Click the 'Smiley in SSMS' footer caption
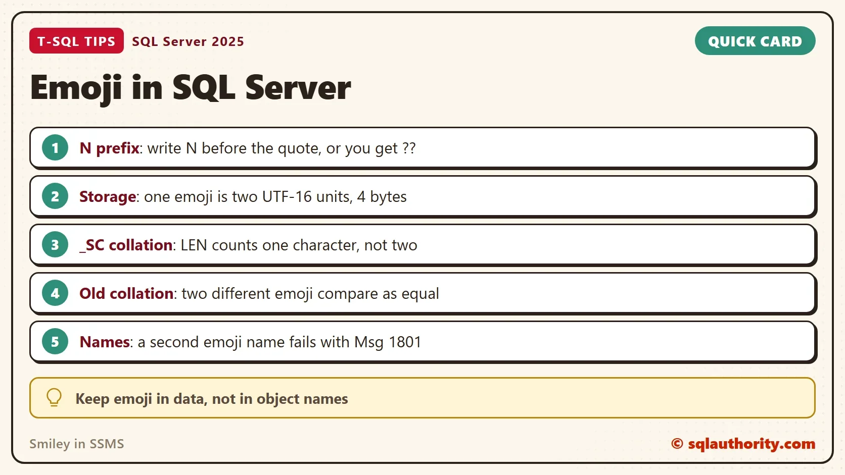 pyautogui.click(x=76, y=444)
